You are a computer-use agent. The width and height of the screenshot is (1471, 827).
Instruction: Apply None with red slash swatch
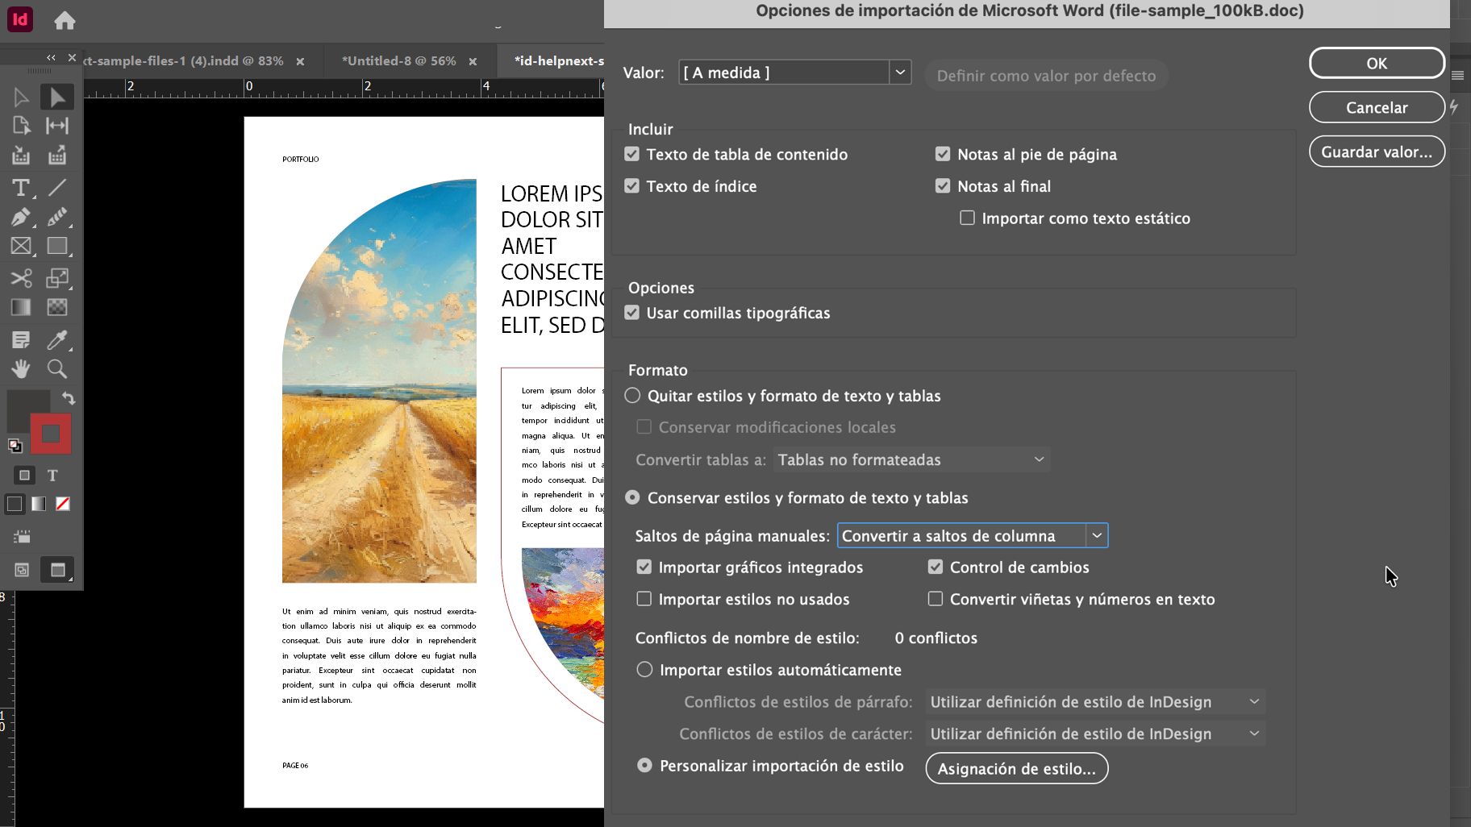(x=63, y=505)
